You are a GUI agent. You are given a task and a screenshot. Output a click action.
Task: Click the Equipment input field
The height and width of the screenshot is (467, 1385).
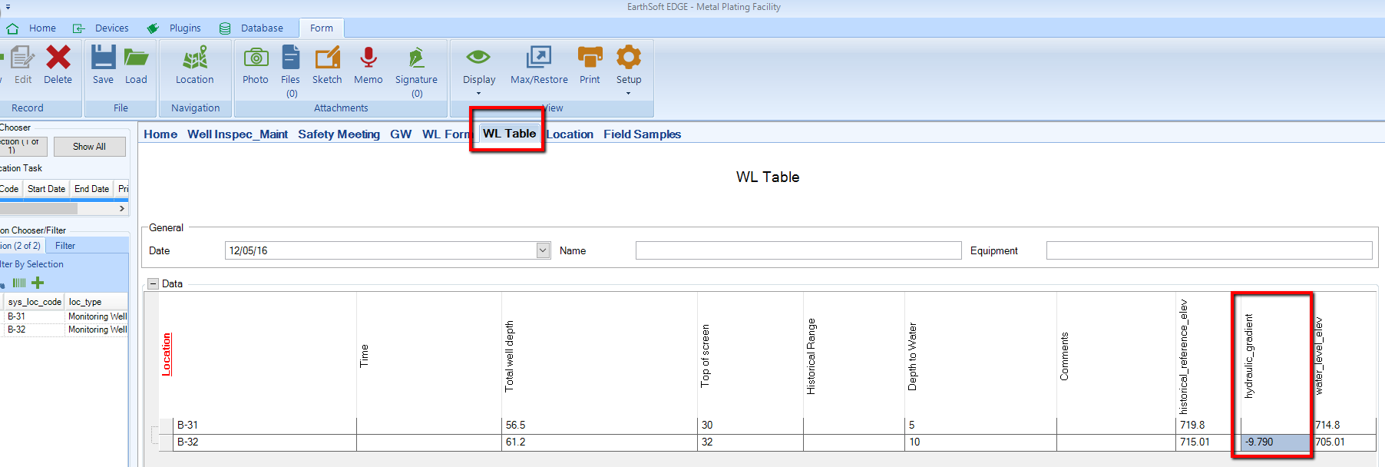click(x=1208, y=250)
